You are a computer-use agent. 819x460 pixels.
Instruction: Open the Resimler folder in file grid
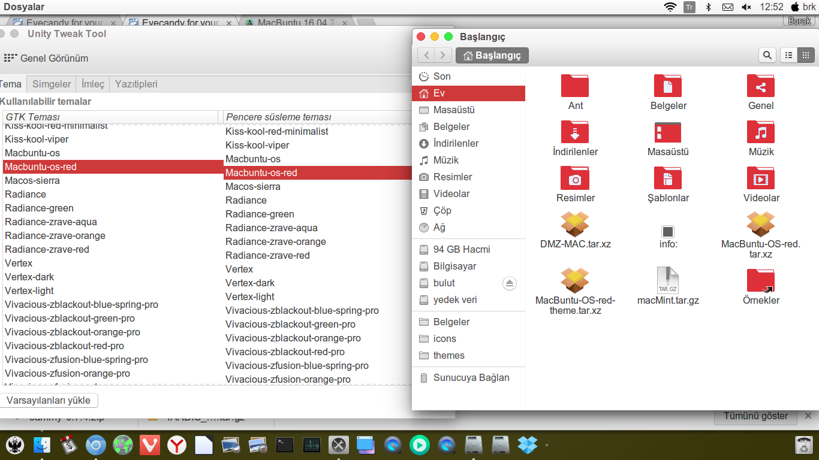tap(575, 178)
